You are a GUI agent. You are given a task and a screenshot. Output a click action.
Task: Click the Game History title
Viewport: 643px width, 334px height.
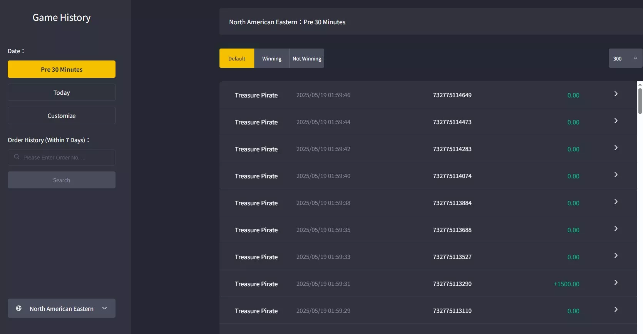pos(62,18)
